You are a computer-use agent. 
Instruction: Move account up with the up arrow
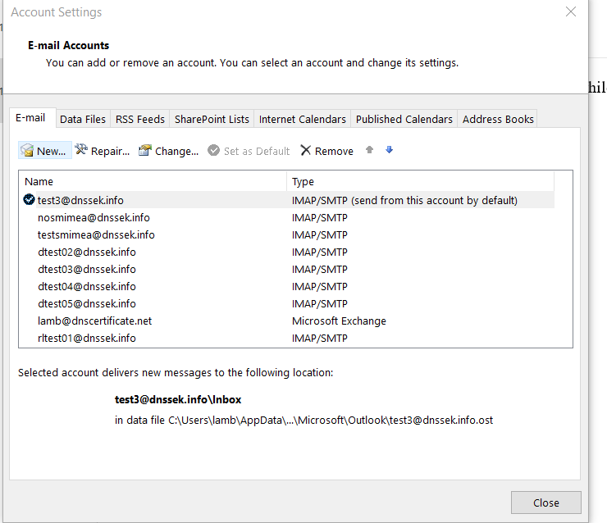tap(369, 150)
